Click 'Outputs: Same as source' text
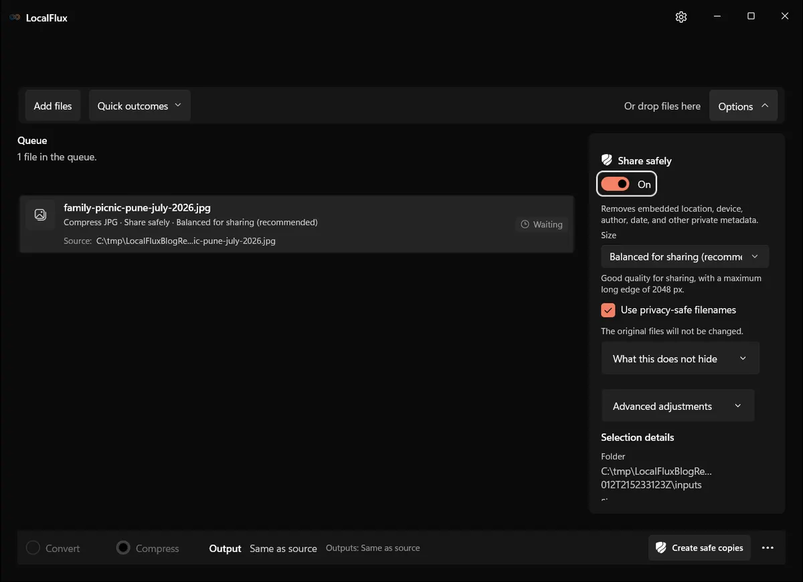The image size is (803, 582). (373, 548)
